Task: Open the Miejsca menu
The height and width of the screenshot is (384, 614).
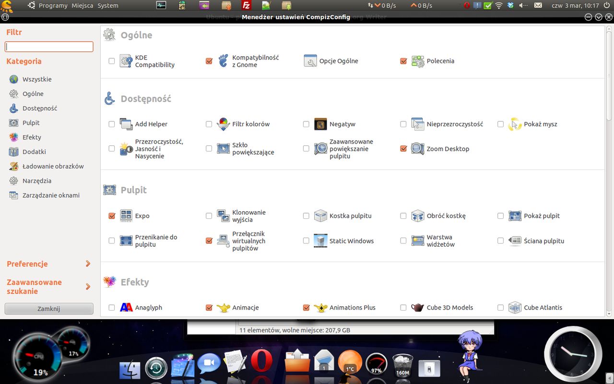Action: [83, 6]
